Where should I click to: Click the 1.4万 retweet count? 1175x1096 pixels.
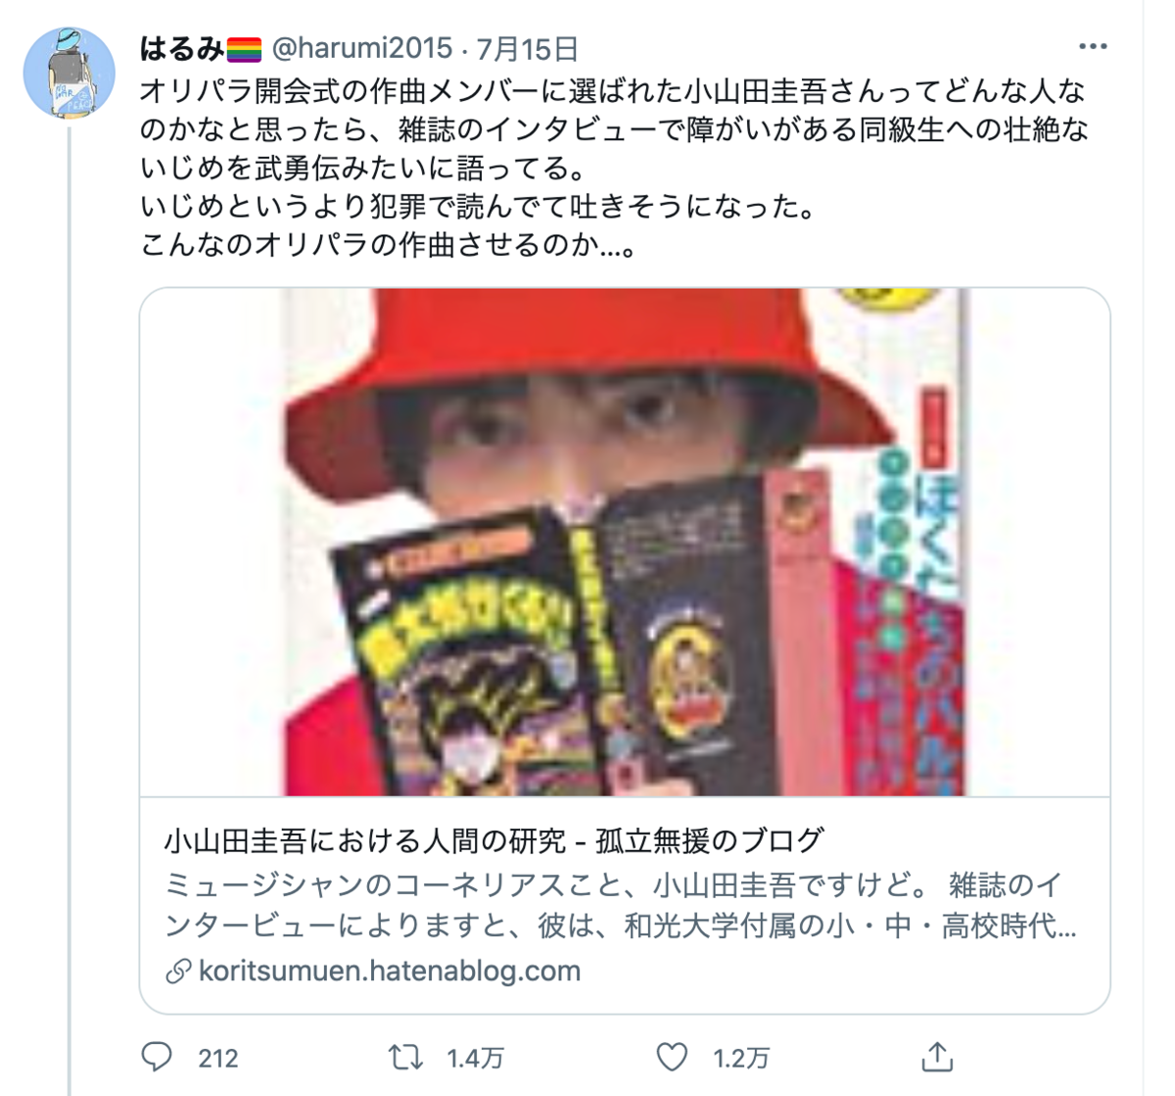(476, 1059)
